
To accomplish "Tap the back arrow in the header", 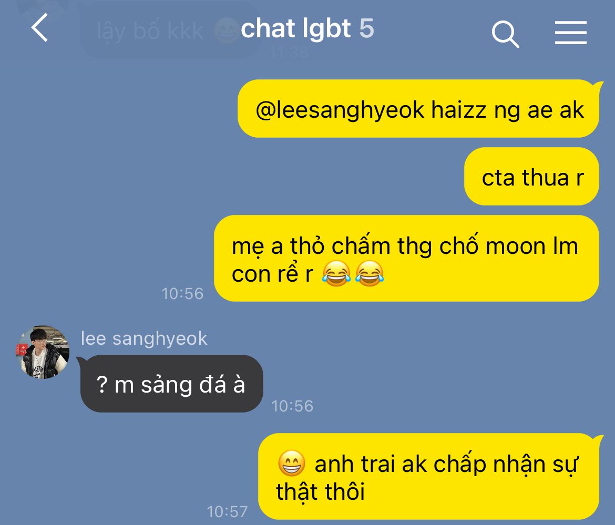I will [39, 28].
